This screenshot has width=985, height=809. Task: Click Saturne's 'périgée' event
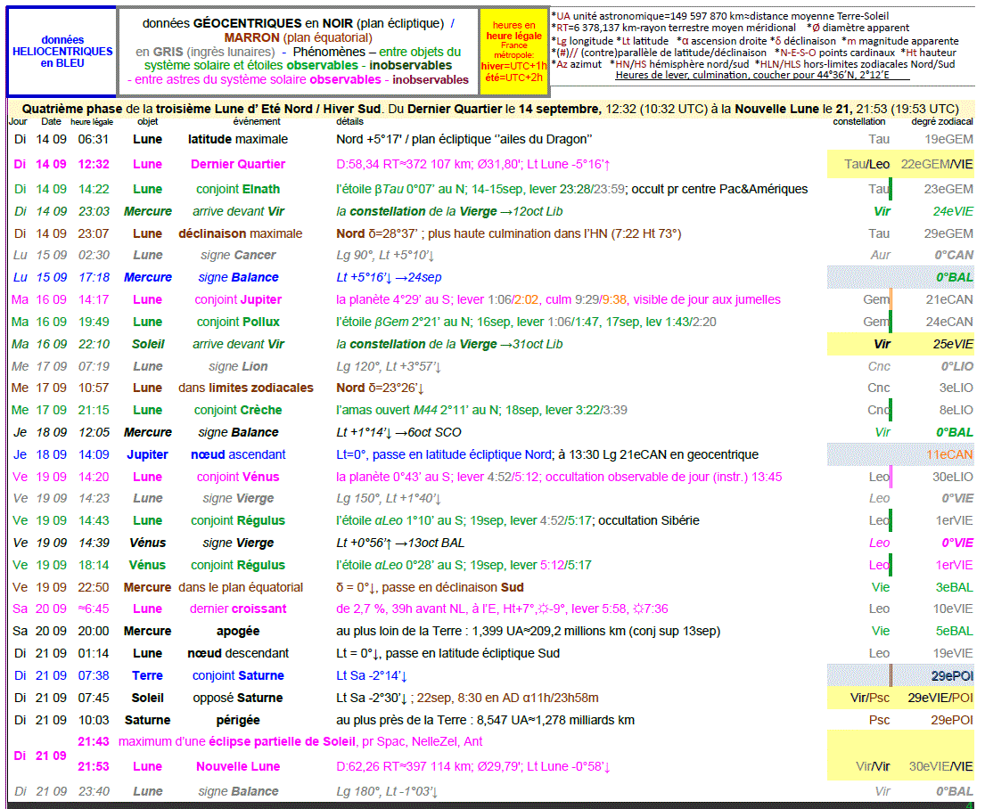tap(238, 720)
